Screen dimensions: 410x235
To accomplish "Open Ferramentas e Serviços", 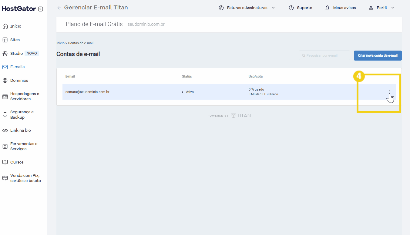I will (x=24, y=146).
